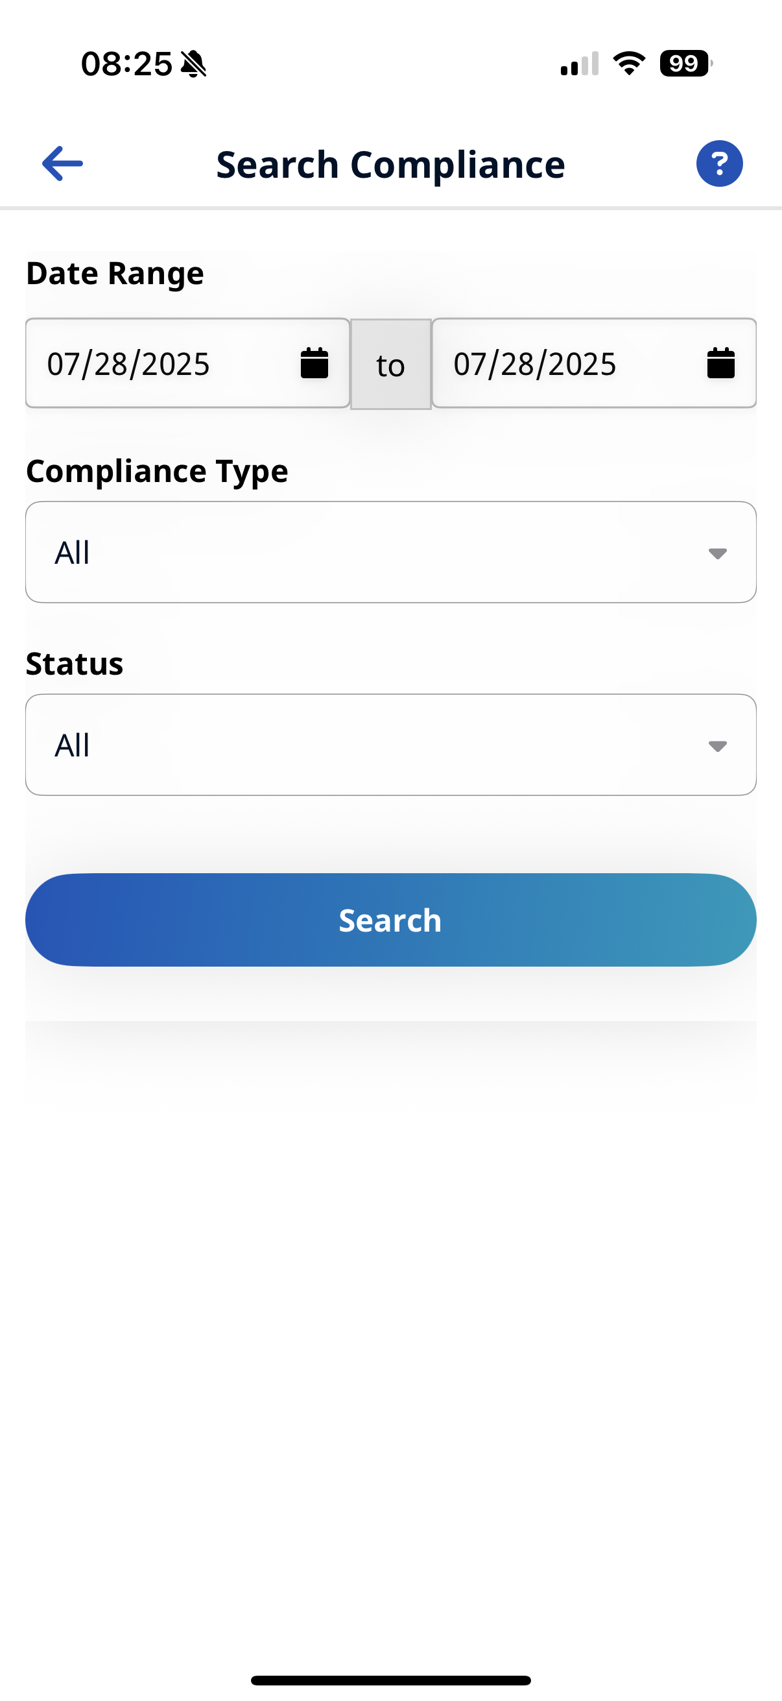The width and height of the screenshot is (782, 1701).
Task: Open the start date calendar icon
Action: 314,363
